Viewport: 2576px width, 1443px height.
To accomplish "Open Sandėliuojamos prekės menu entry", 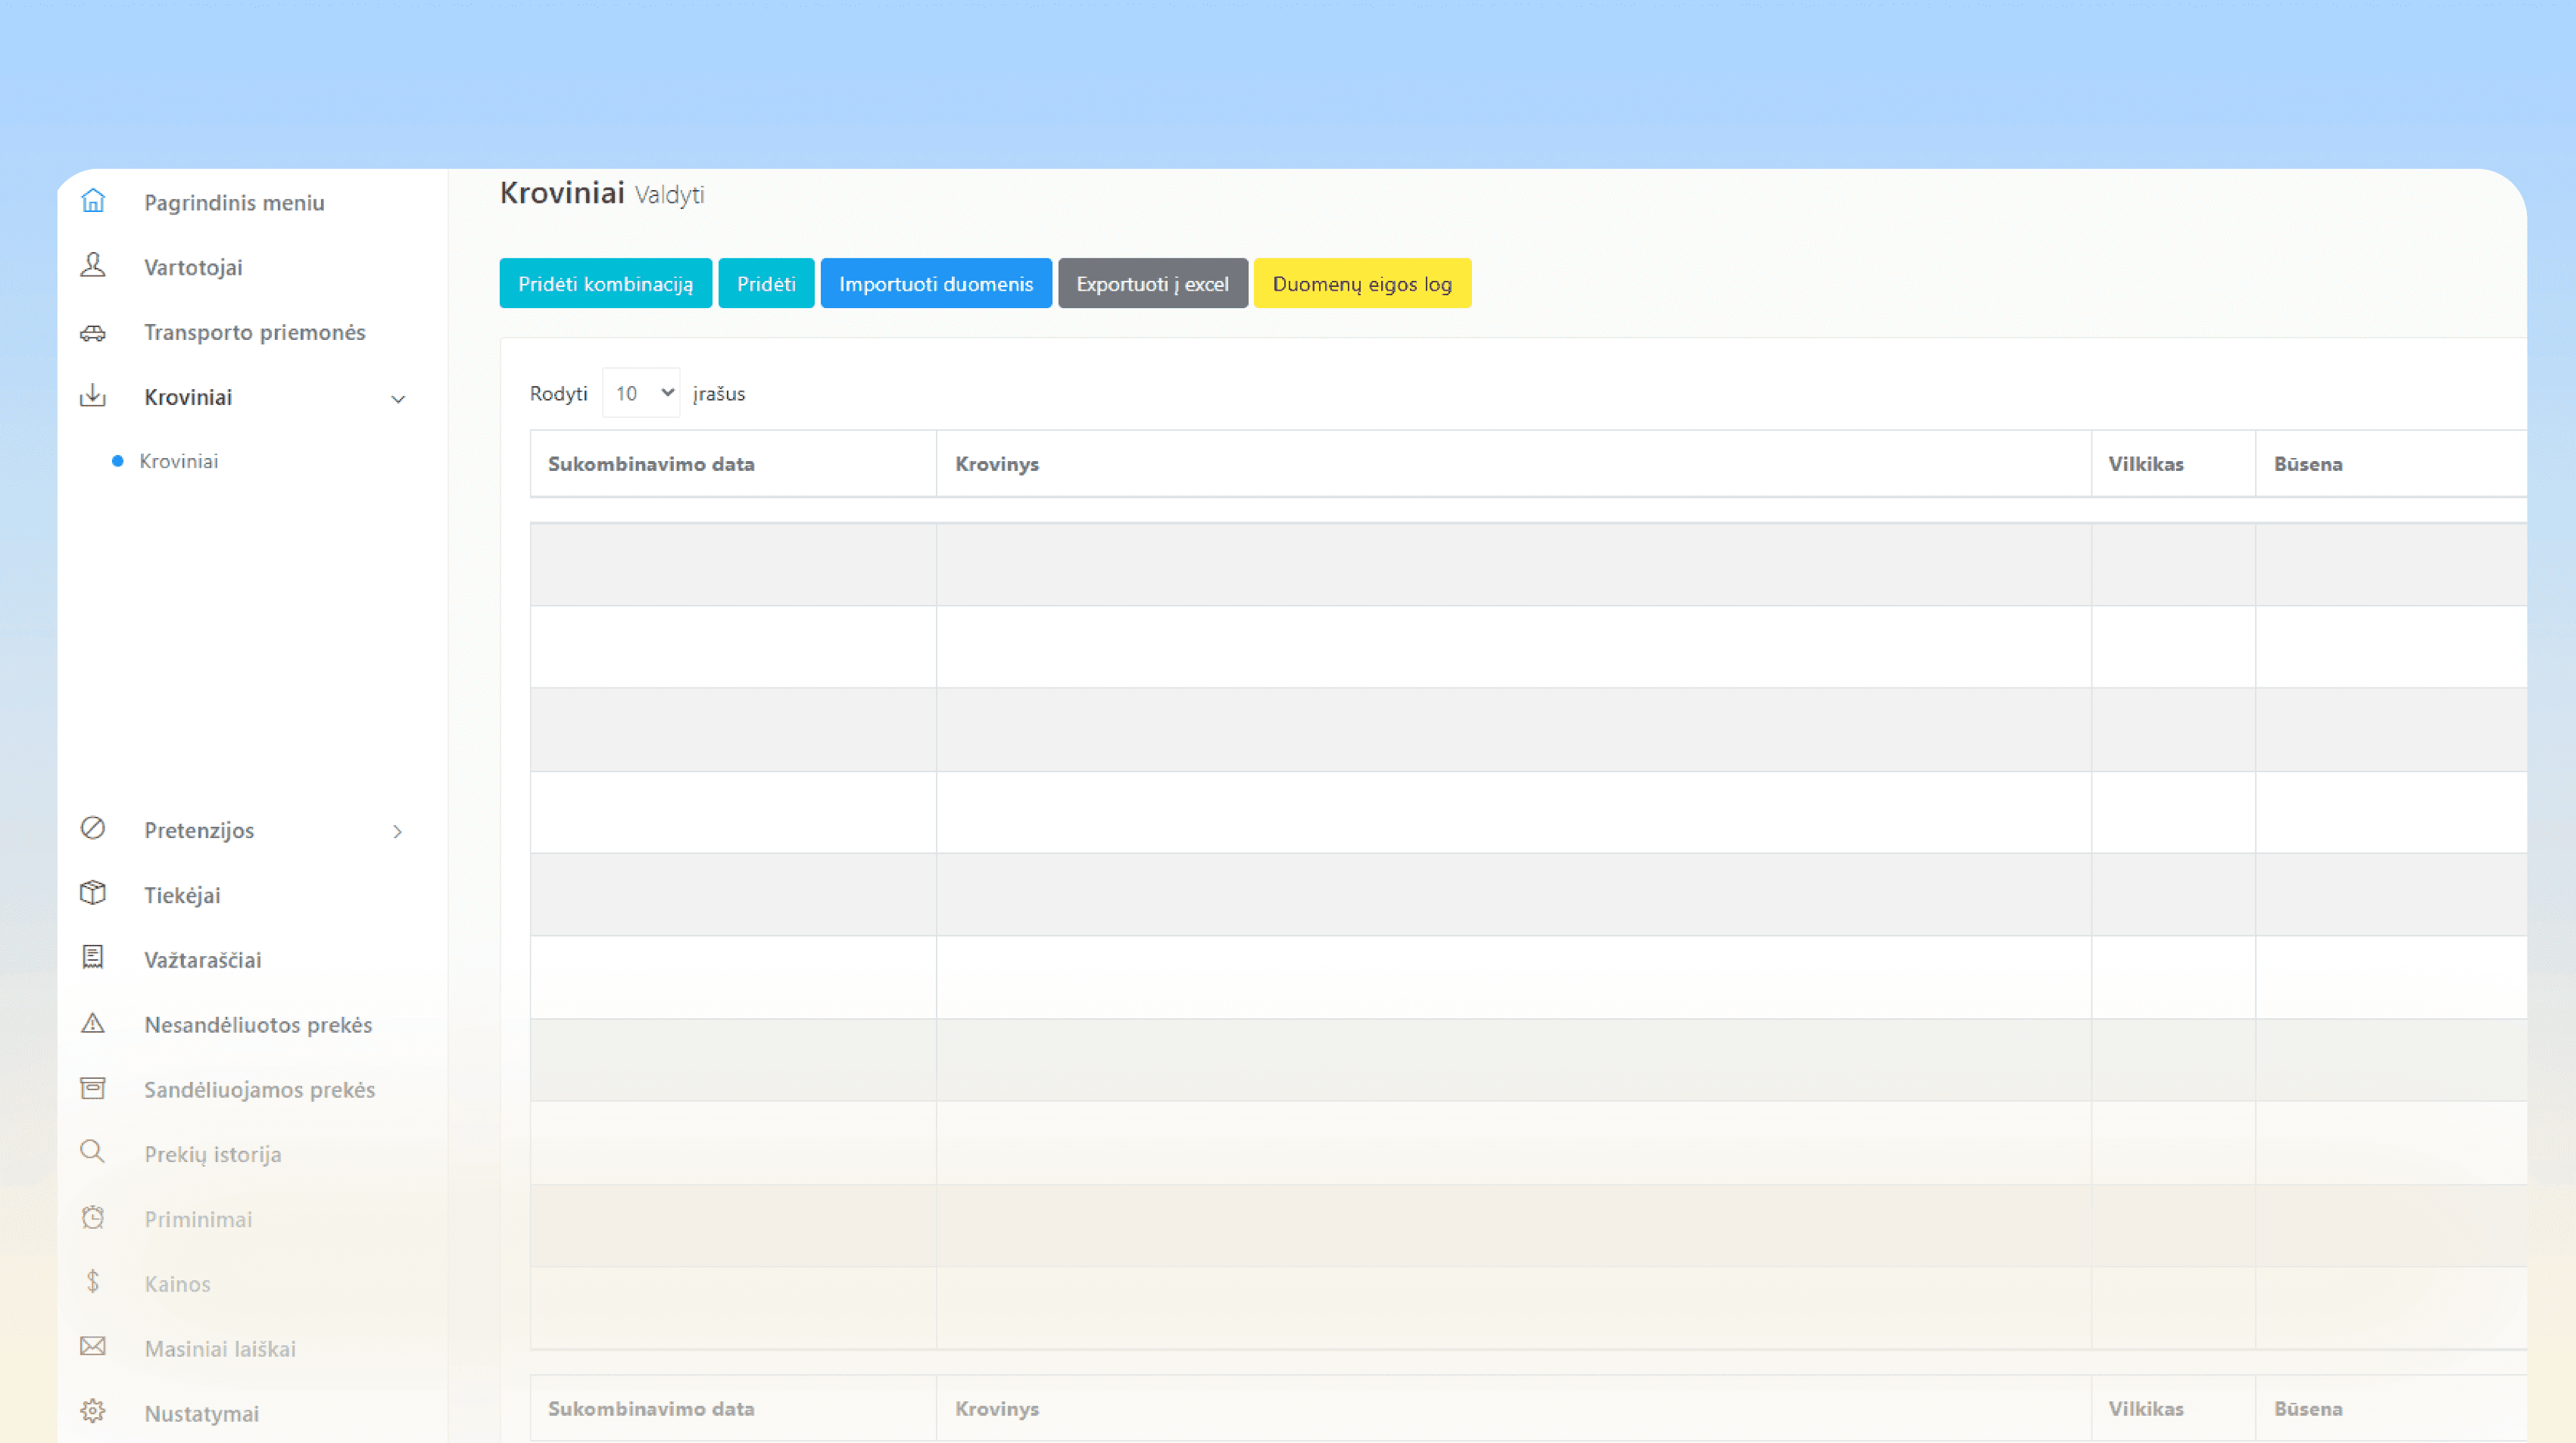I will click(x=259, y=1089).
